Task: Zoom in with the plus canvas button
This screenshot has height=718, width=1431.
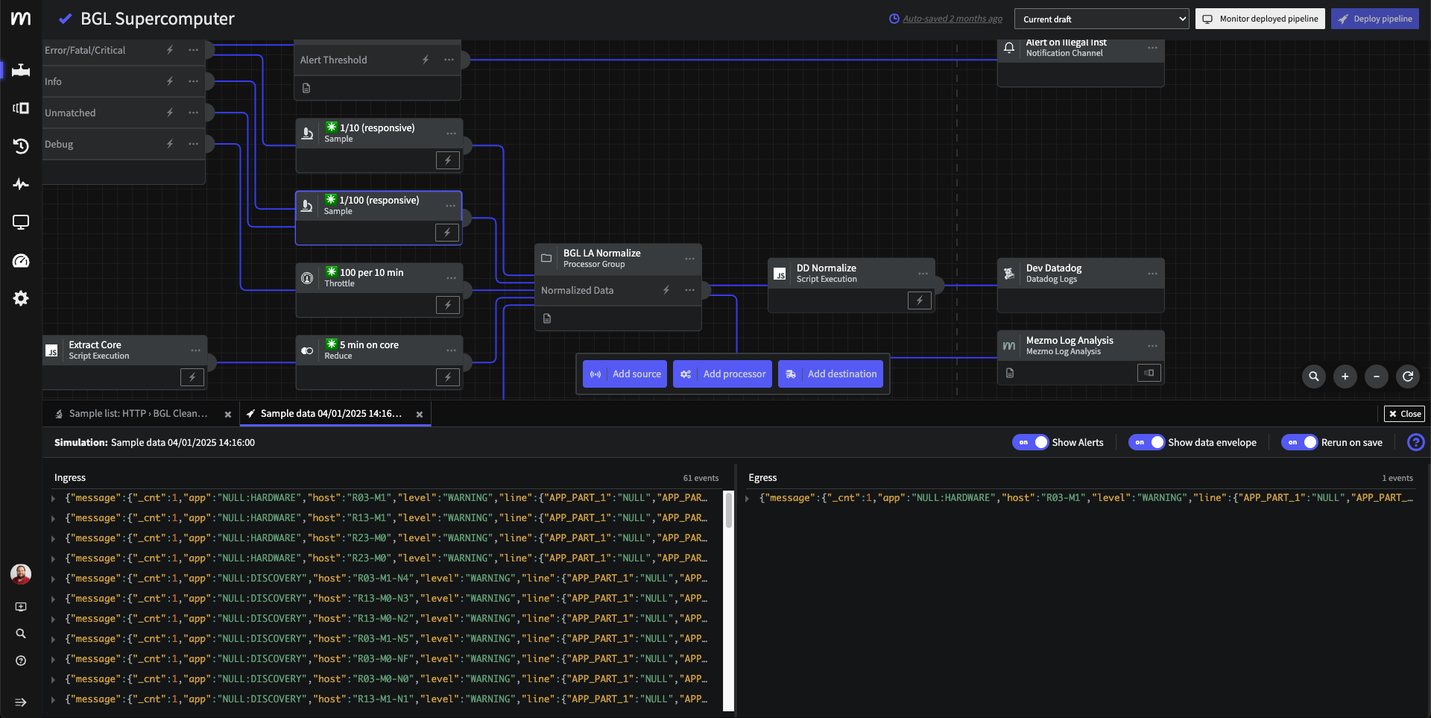Action: click(x=1345, y=377)
